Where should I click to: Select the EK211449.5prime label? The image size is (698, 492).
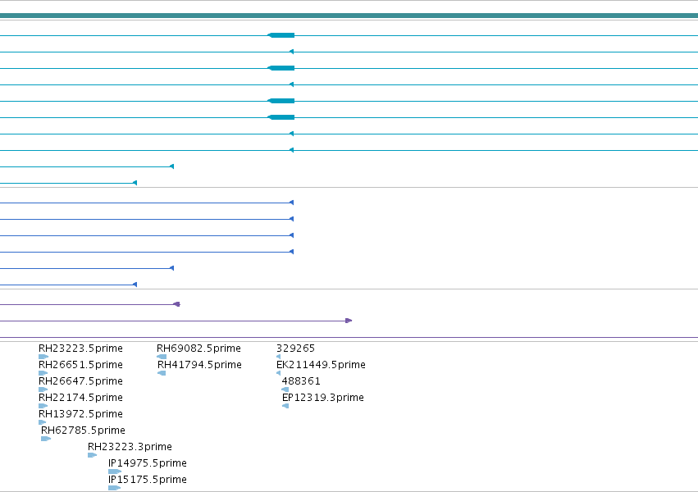click(321, 365)
